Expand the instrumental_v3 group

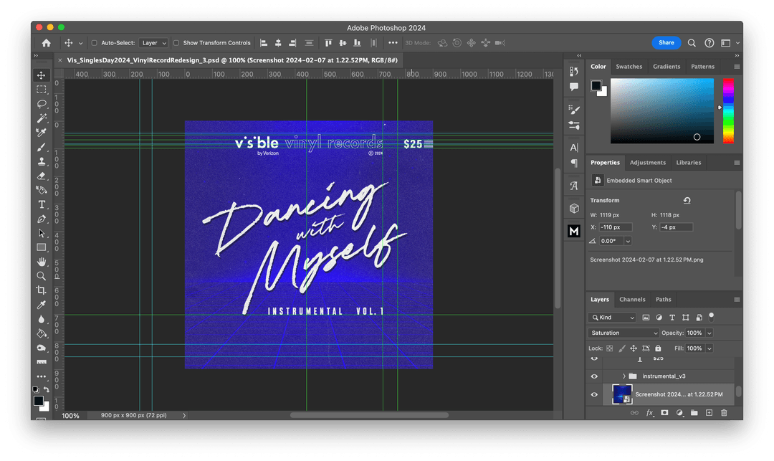click(624, 376)
